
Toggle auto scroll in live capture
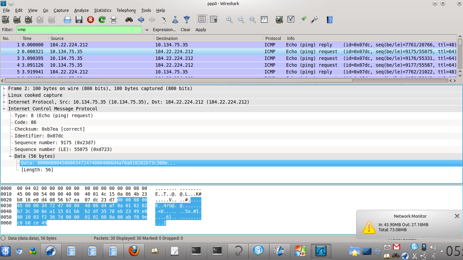(214, 20)
